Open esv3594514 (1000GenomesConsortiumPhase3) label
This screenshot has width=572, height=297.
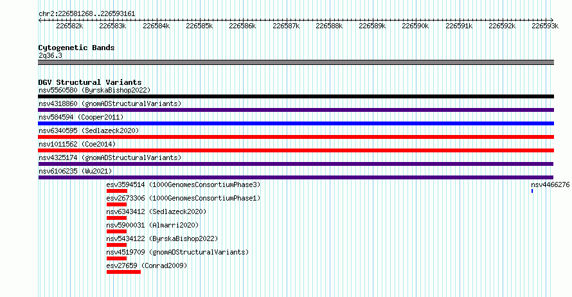184,184
